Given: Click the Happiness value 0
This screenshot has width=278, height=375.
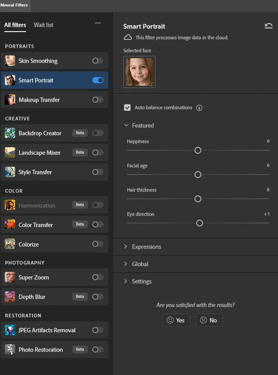Looking at the screenshot, I should (x=268, y=141).
